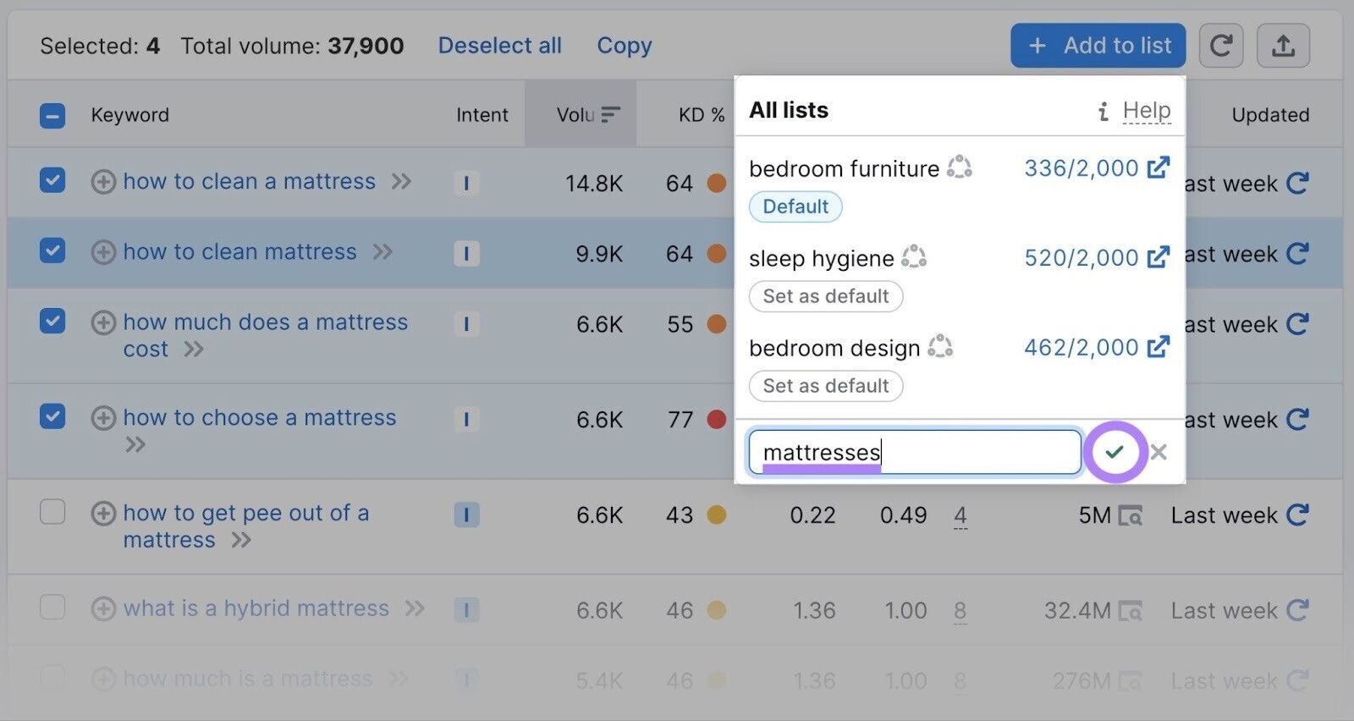The image size is (1354, 721).
Task: Sort by Keyword column header
Action: [129, 114]
